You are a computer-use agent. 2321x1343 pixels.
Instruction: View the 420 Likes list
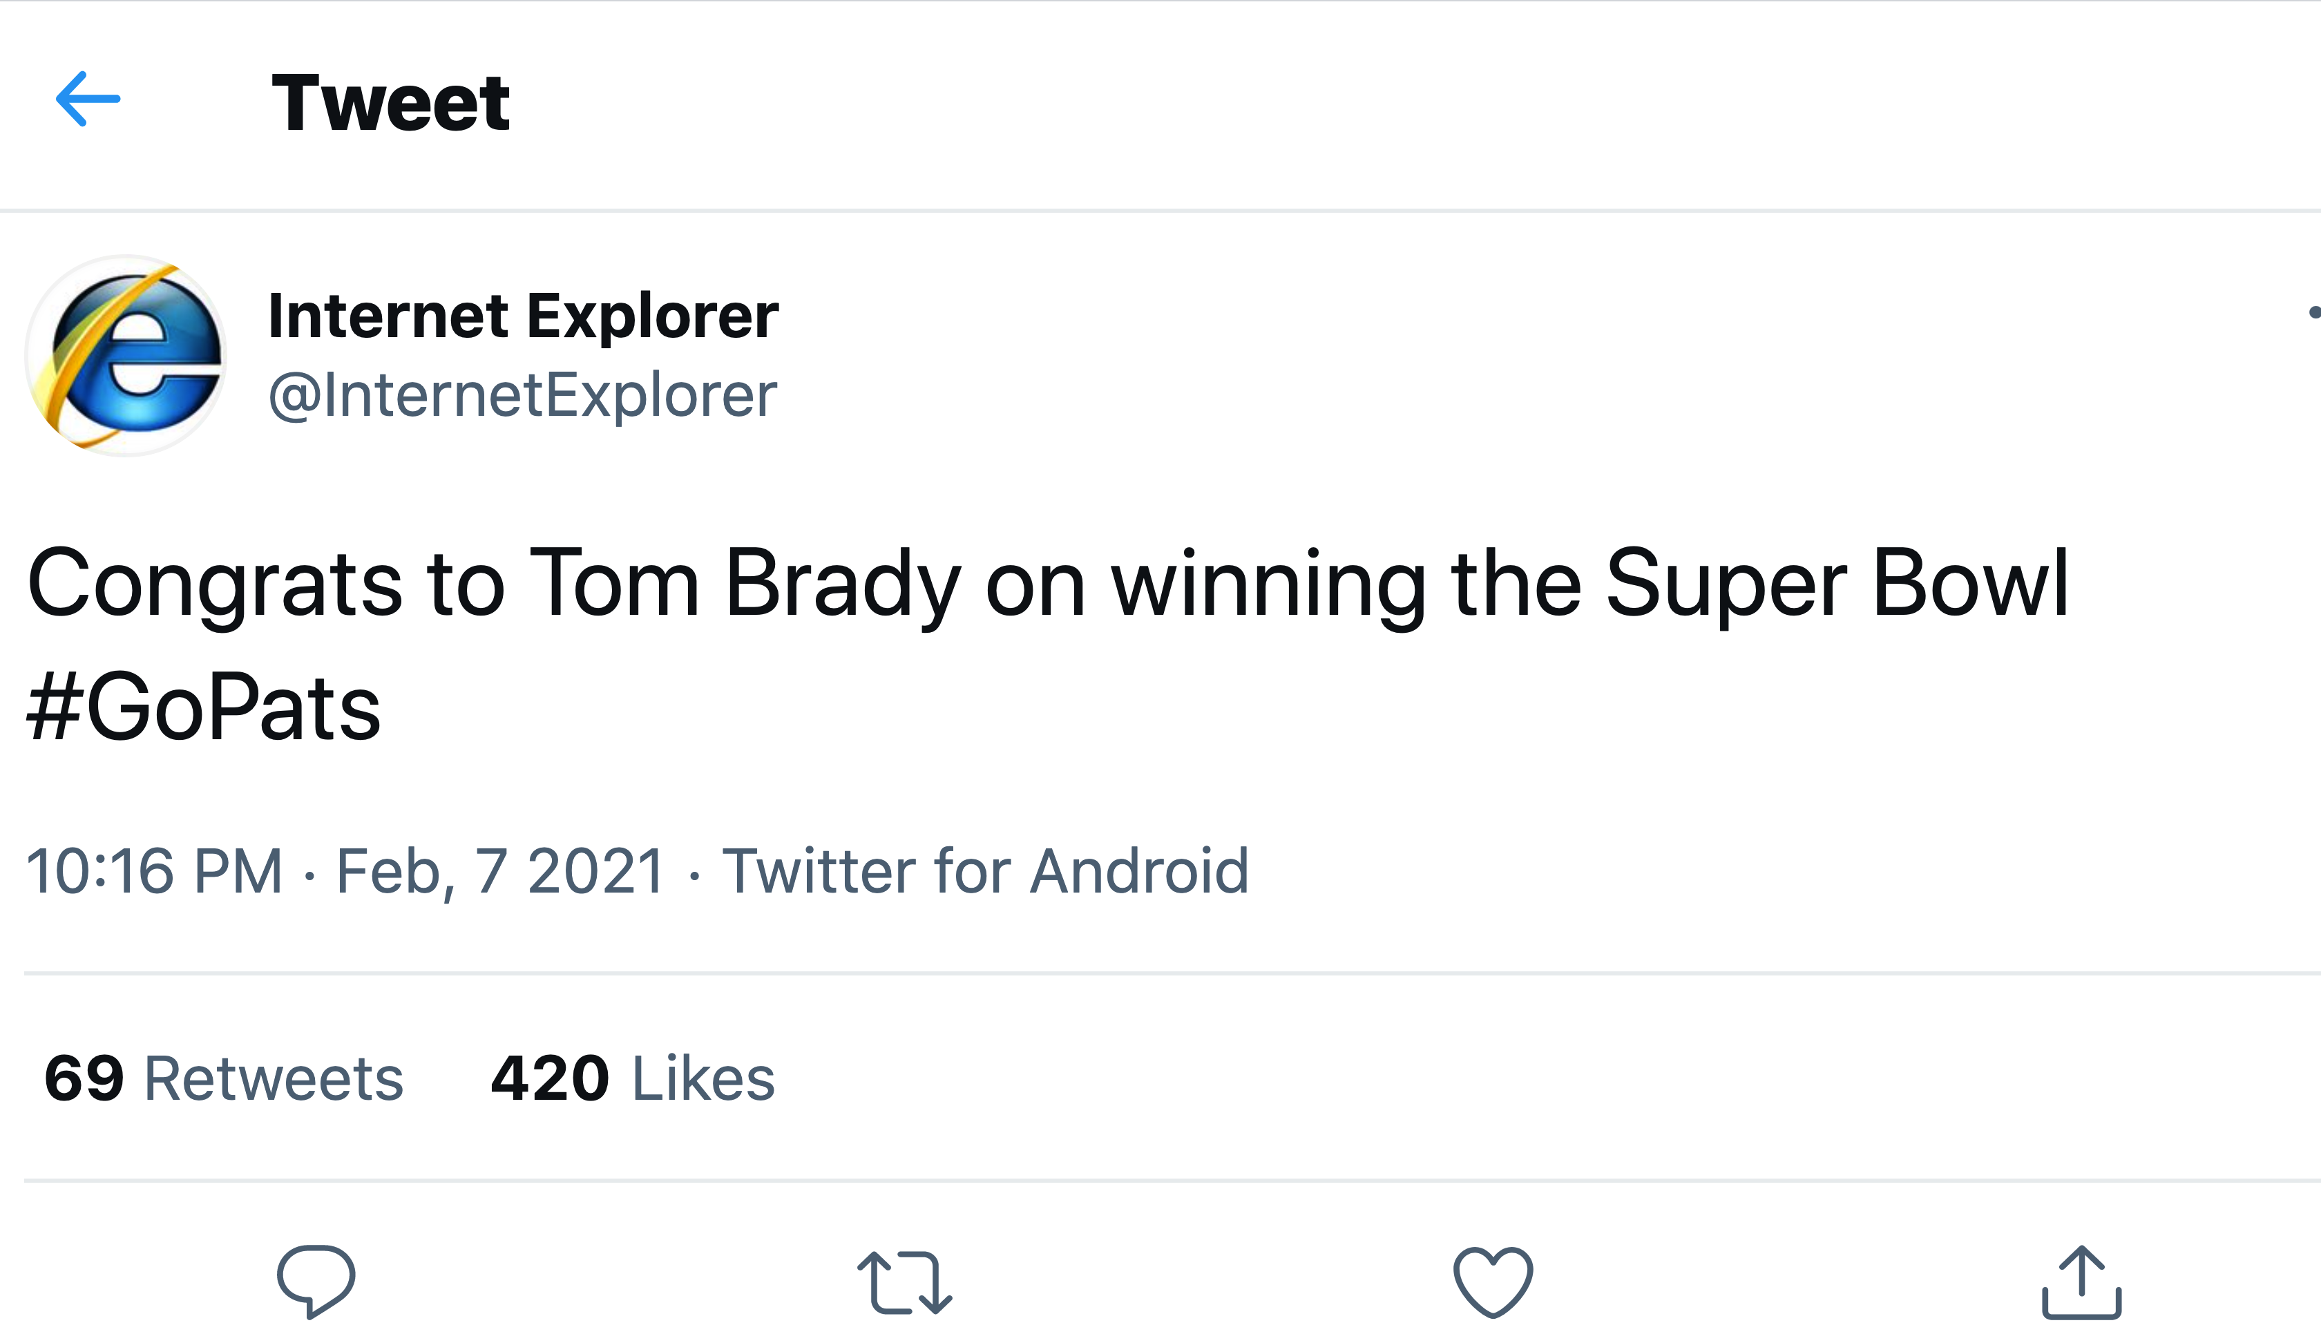(x=633, y=1078)
